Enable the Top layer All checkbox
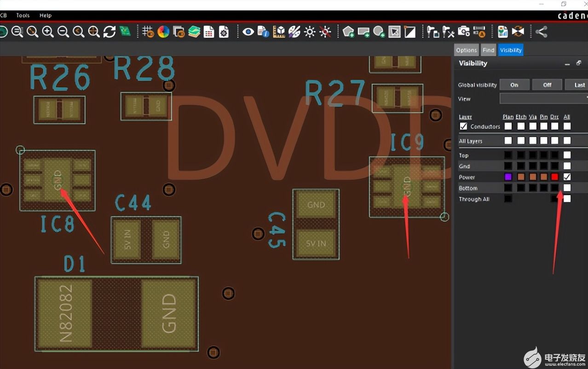 coord(567,155)
